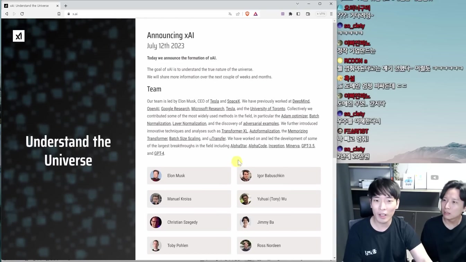Open the Batch Size Scaling link
Screen dimensions: 466x262
point(185,139)
